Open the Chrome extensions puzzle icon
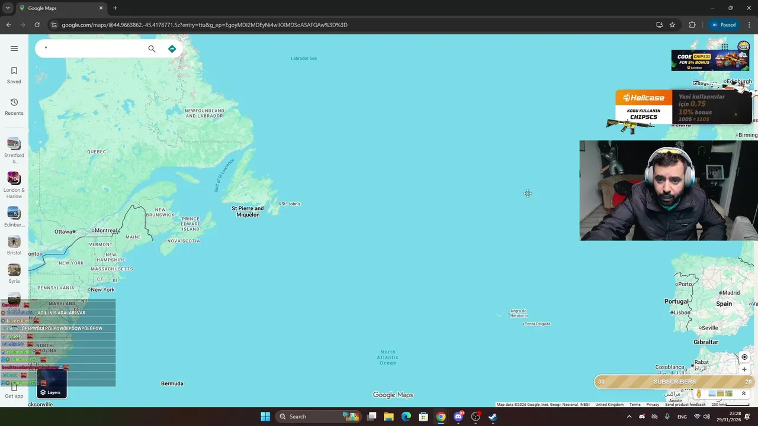The height and width of the screenshot is (426, 758). [692, 25]
